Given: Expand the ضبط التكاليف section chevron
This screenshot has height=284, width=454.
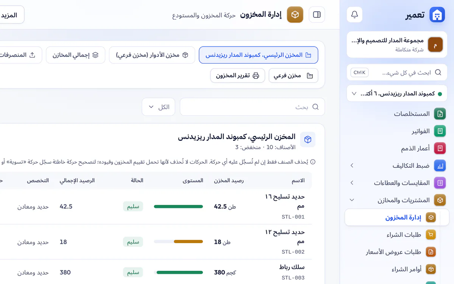Looking at the screenshot, I should (352, 165).
